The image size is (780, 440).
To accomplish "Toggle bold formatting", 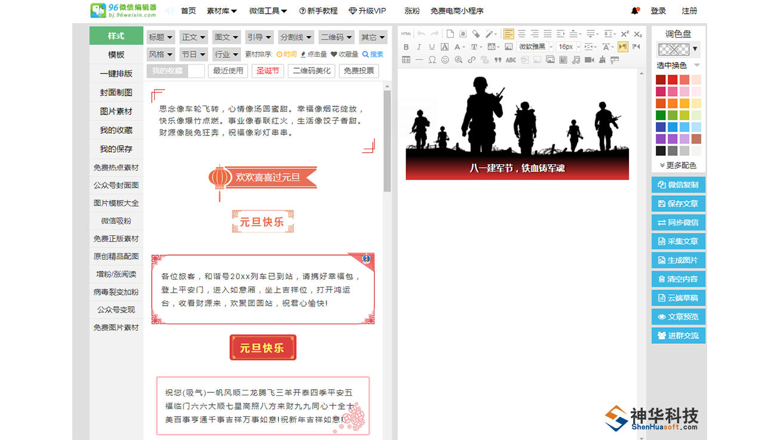I will click(406, 47).
